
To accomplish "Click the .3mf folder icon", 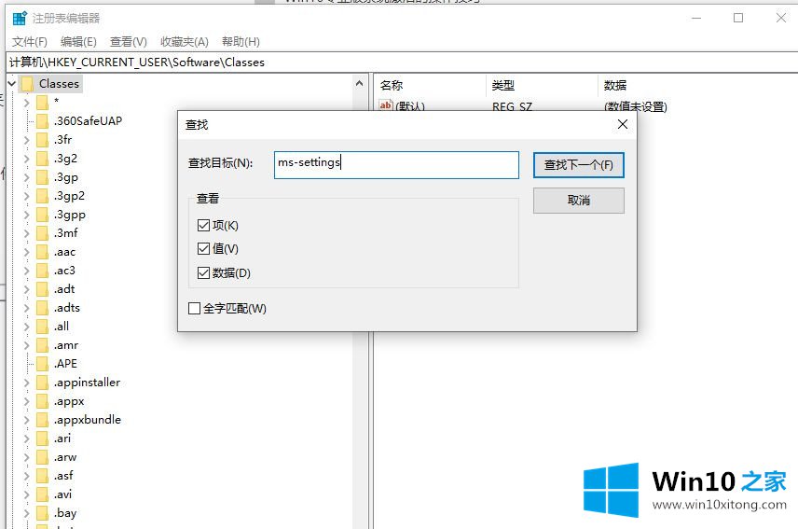I will click(42, 233).
